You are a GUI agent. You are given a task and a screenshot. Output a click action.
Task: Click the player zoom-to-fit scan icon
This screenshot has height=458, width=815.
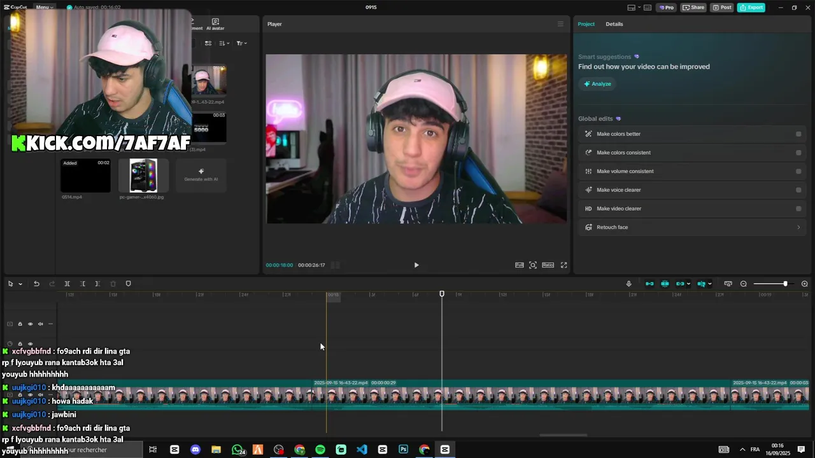coord(533,265)
